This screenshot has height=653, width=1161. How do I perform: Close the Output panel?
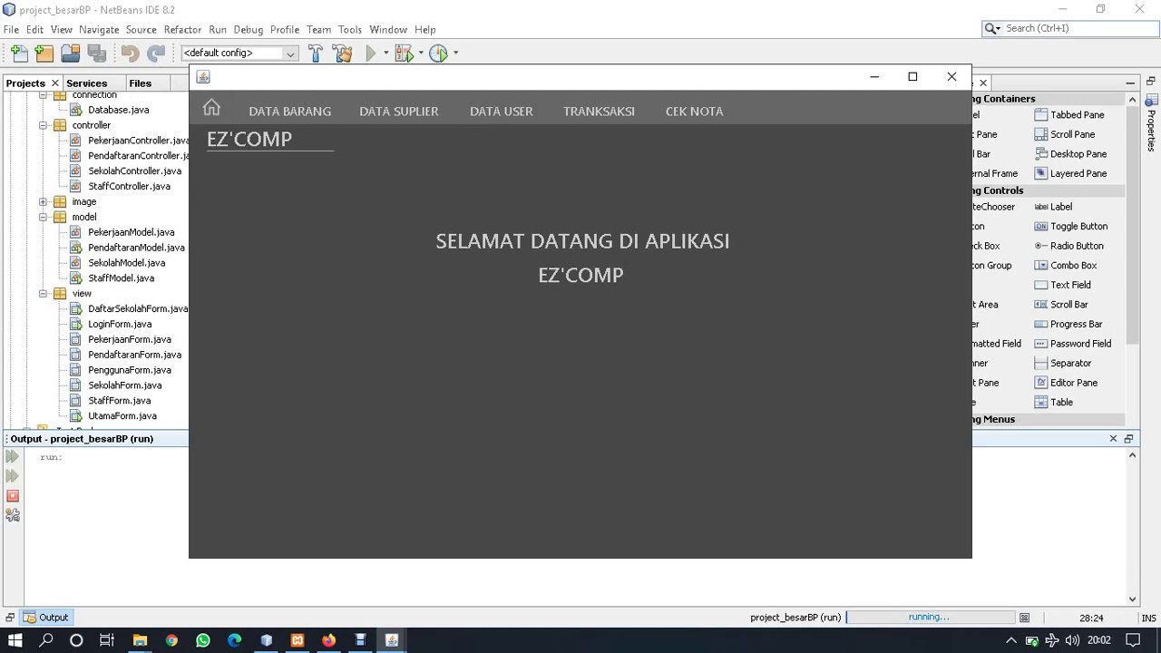click(x=1113, y=439)
